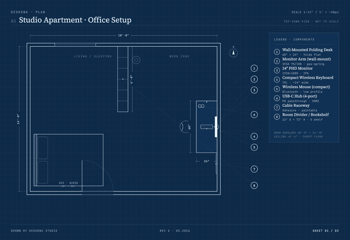Click the 'TKL · ~14" wide' spec
Viewport: 350px width, 240px height.
[295, 83]
